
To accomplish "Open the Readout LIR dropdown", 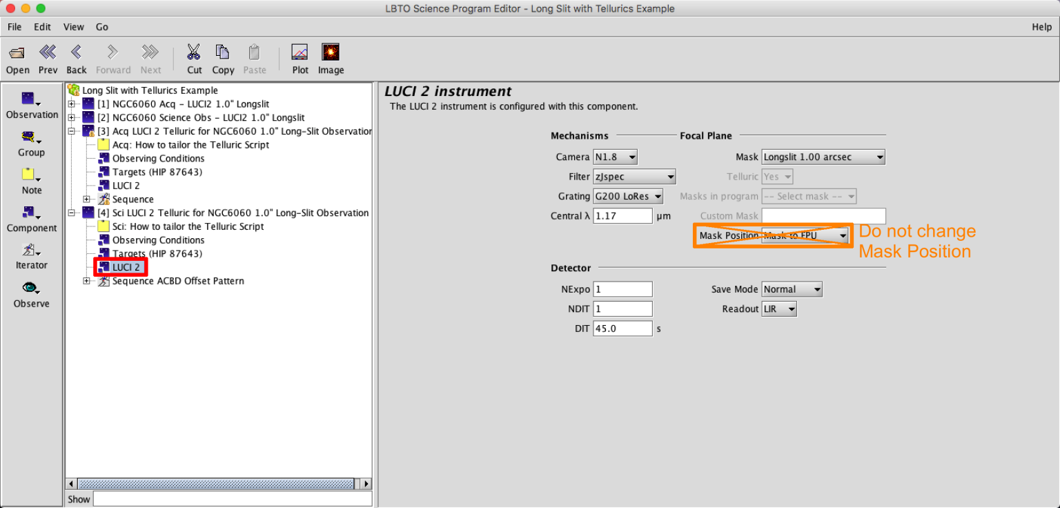I will click(x=779, y=309).
